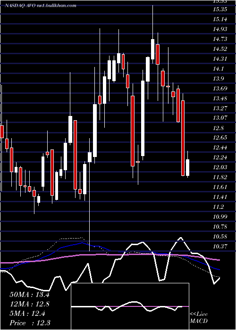Click the 14.93 price axis label
This screenshot has width=236, height=330.
point(220,29)
